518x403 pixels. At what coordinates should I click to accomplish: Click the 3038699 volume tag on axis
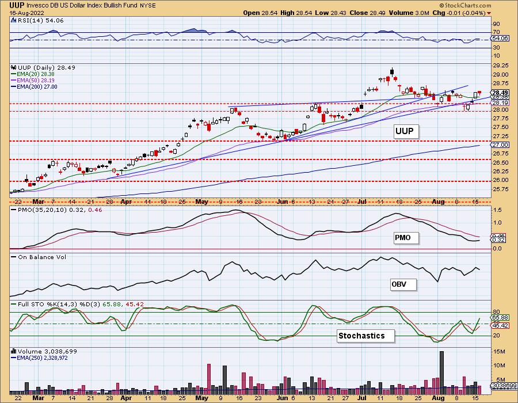[504, 386]
